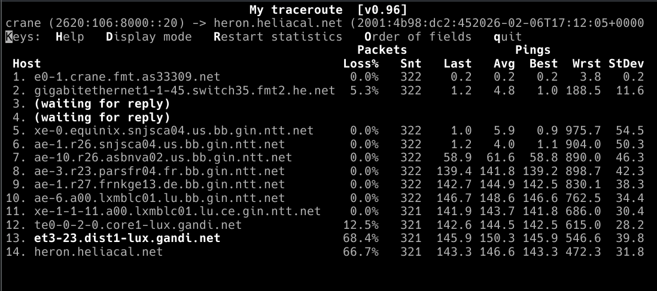This screenshot has height=291, width=657.
Task: Click Restart statistics option
Action: point(278,37)
